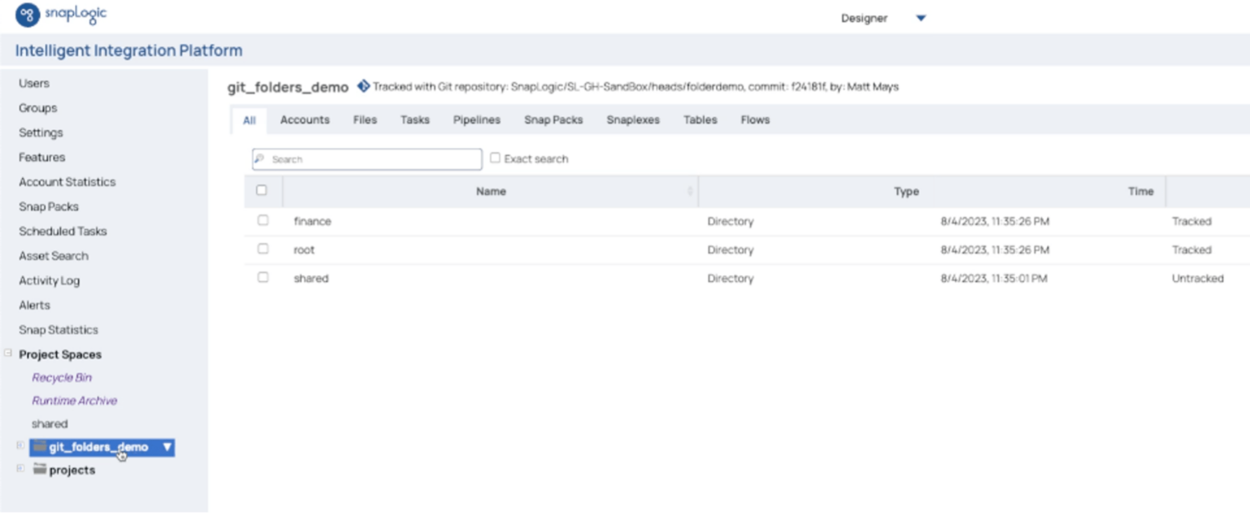Open the Recycle Bin link

(x=61, y=376)
